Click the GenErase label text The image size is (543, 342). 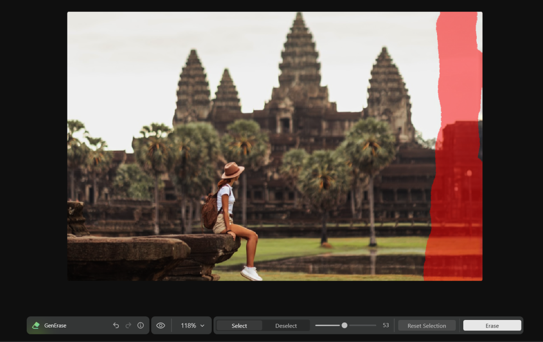tap(56, 325)
